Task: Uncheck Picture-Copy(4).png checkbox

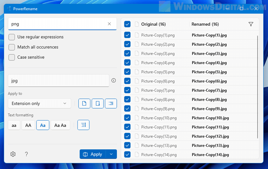Action: point(127,63)
